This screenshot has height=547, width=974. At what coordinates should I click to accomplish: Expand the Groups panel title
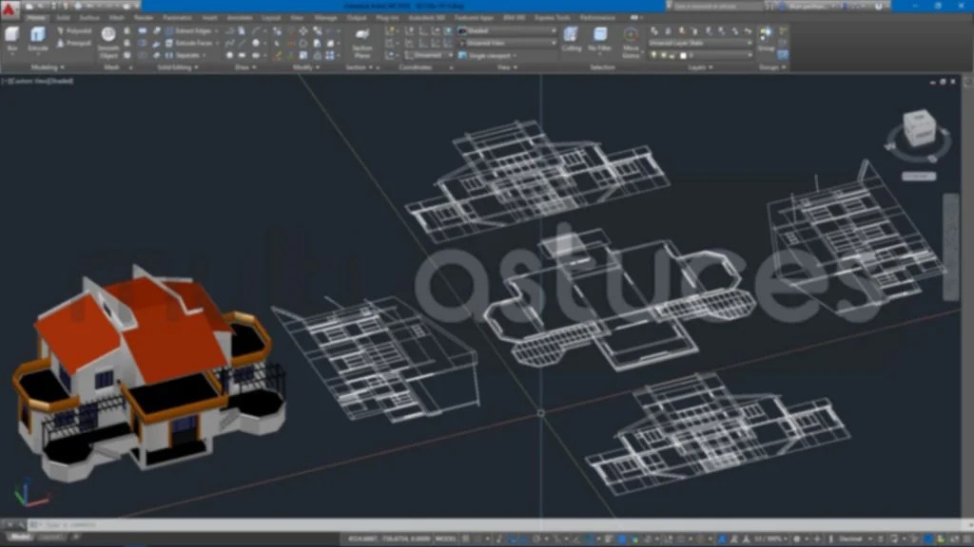(x=772, y=67)
